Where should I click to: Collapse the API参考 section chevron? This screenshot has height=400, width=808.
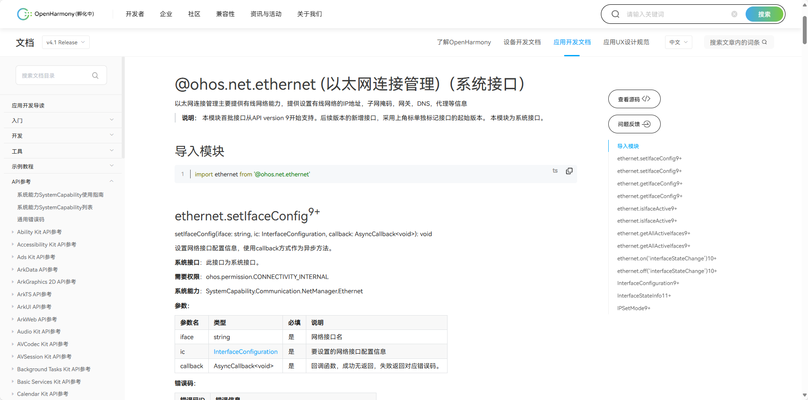pos(112,181)
